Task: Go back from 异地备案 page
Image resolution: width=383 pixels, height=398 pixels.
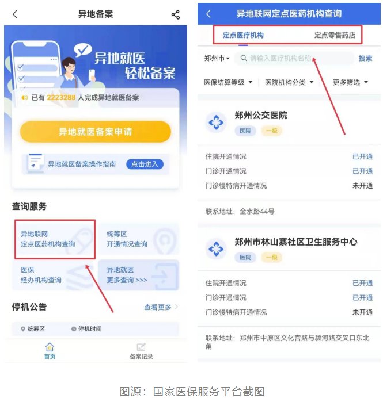Action: tap(15, 14)
